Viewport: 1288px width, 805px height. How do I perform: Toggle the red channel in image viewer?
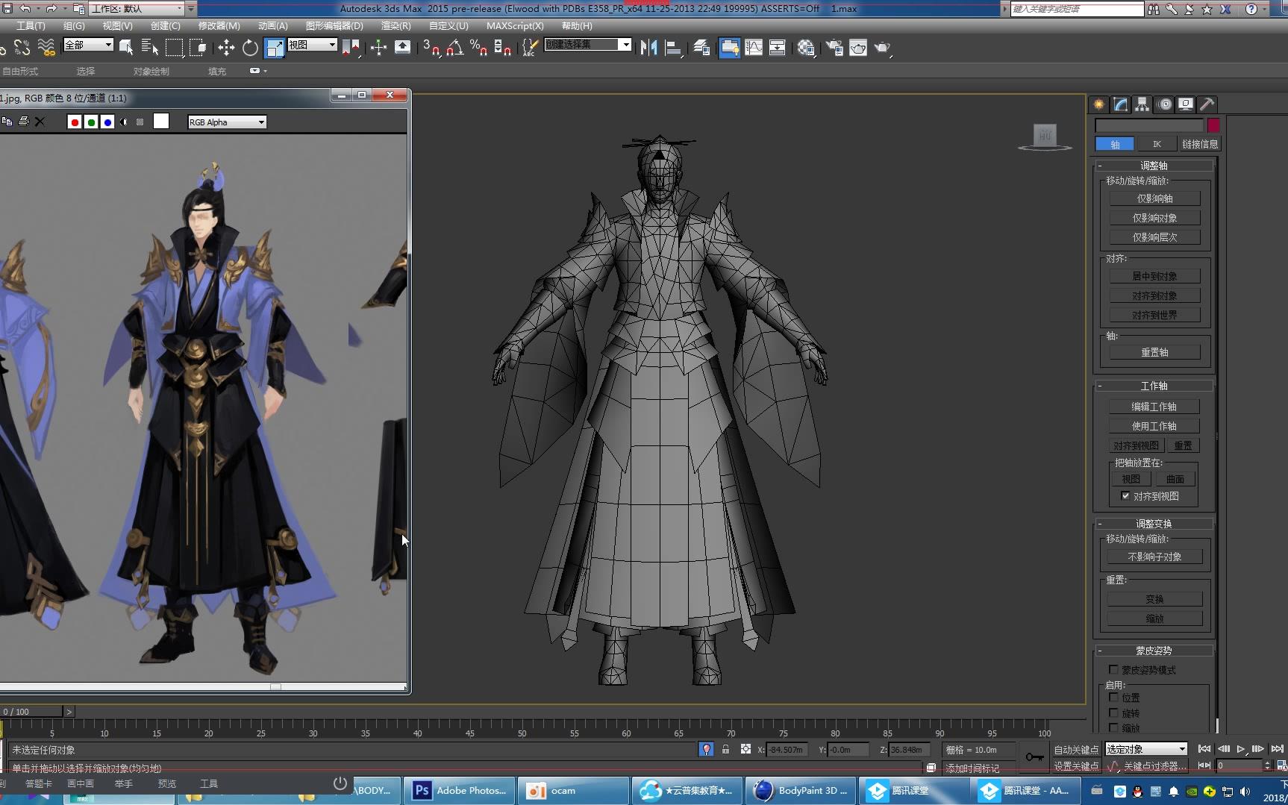pos(75,122)
